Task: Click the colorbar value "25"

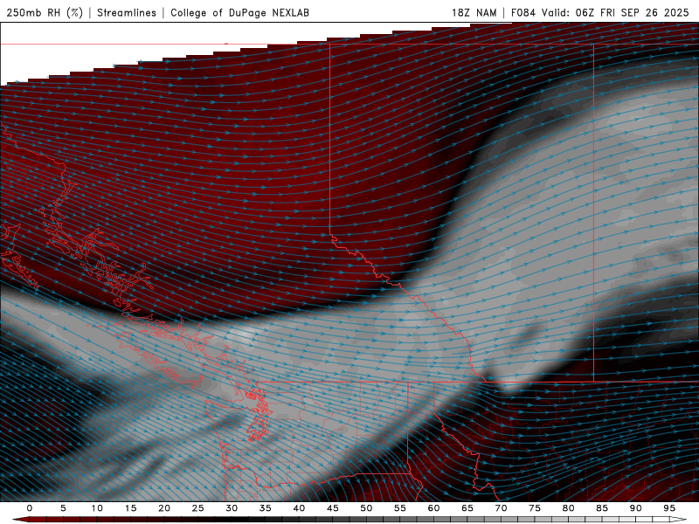Action: [x=198, y=508]
